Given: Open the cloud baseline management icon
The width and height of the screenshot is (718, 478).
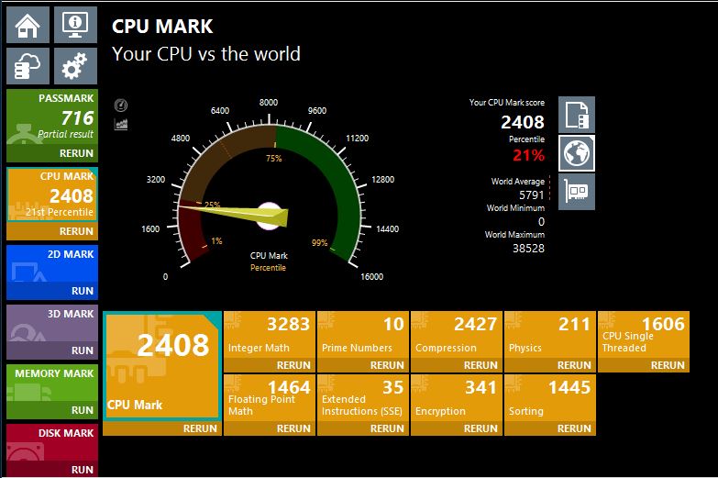Looking at the screenshot, I should pos(28,67).
